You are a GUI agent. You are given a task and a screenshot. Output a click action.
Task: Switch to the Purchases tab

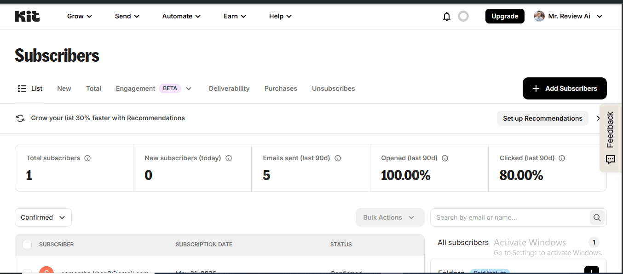coord(281,88)
